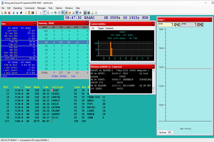Click the VFO B frequency display
214x142 pixels.
tap(192, 25)
